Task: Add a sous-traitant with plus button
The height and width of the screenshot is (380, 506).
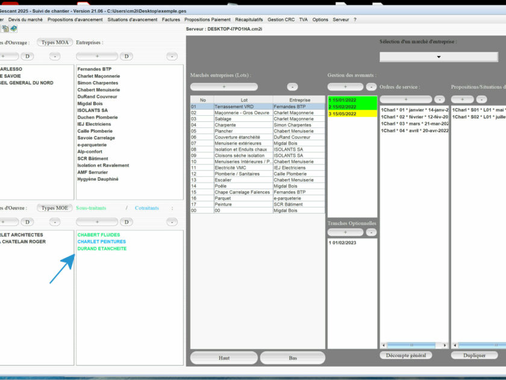Action: tap(97, 222)
